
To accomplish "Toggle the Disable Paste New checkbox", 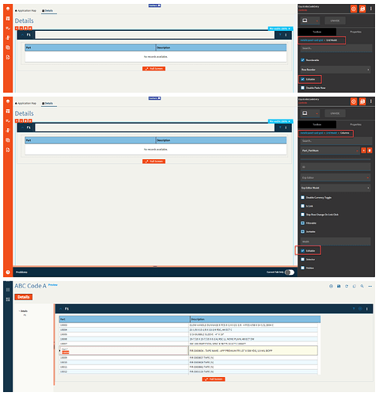I will pyautogui.click(x=303, y=88).
